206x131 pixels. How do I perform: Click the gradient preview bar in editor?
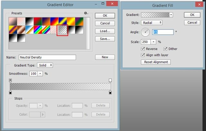coord(60,86)
